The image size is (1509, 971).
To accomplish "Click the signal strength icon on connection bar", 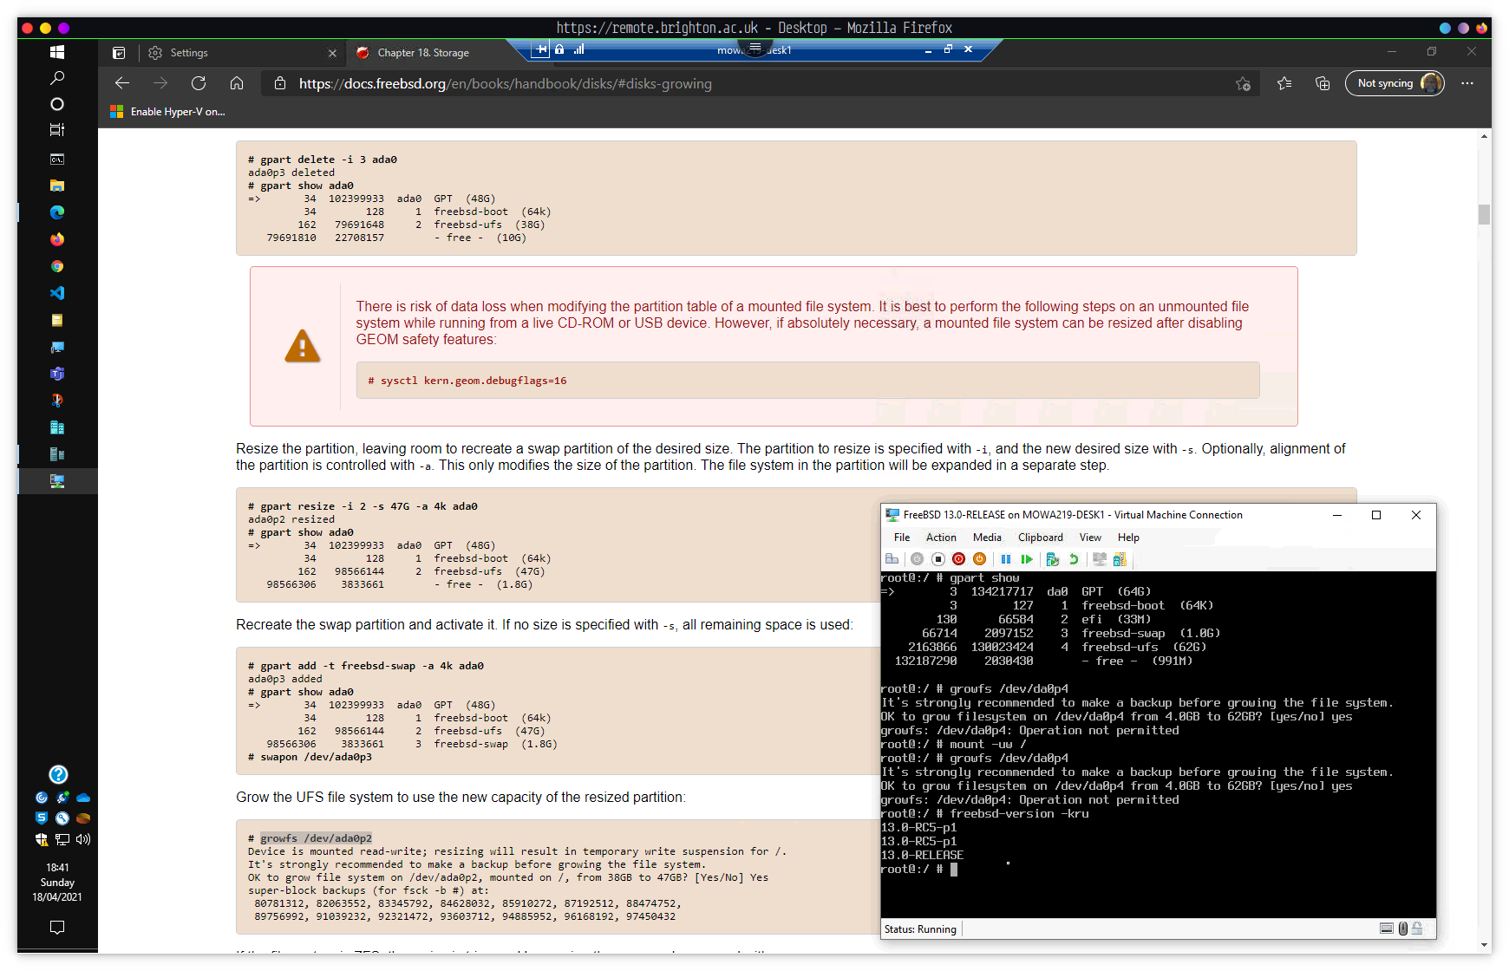I will coord(578,49).
